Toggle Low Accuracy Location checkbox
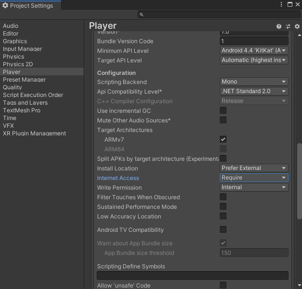This screenshot has height=289, width=302. pyautogui.click(x=223, y=217)
